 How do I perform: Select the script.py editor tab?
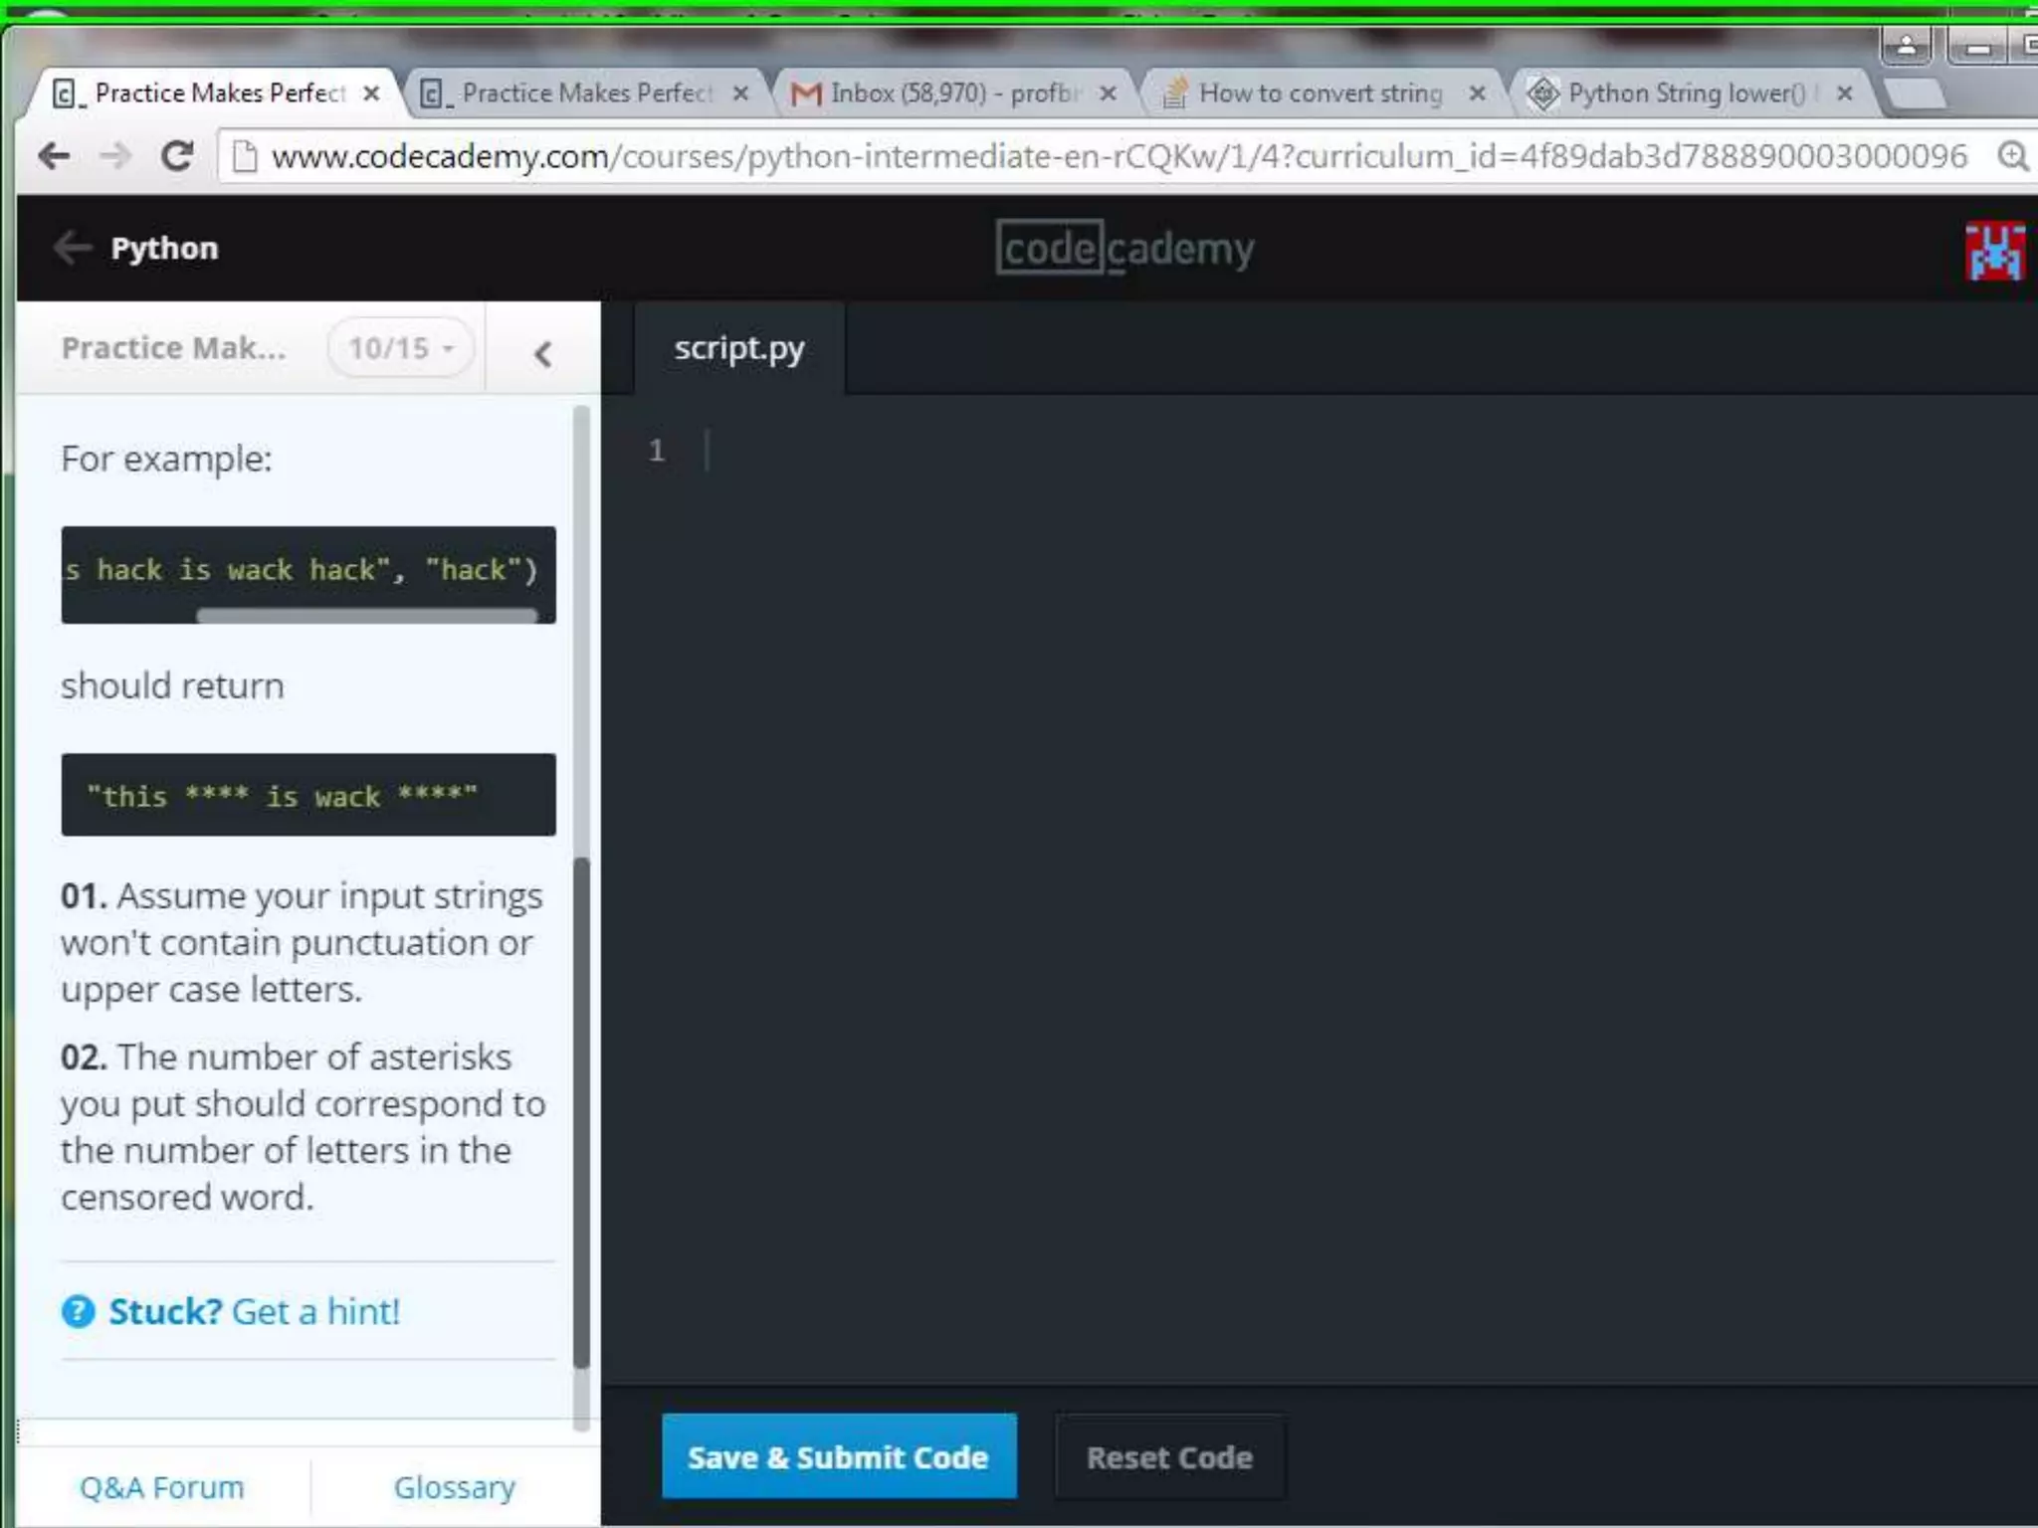click(x=739, y=348)
